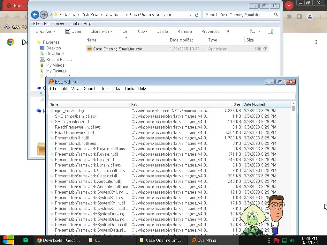
Task: Change your view icon in Explorer
Action: pyautogui.click(x=253, y=31)
